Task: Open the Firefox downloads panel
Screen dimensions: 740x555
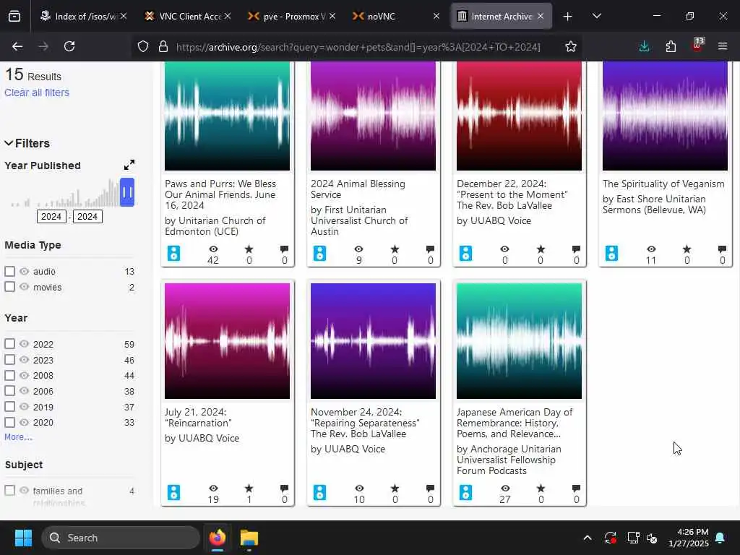Action: [x=644, y=46]
